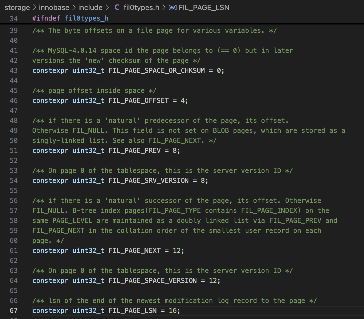
Task: Click the chevron between include and C icon
Action: [x=107, y=8]
